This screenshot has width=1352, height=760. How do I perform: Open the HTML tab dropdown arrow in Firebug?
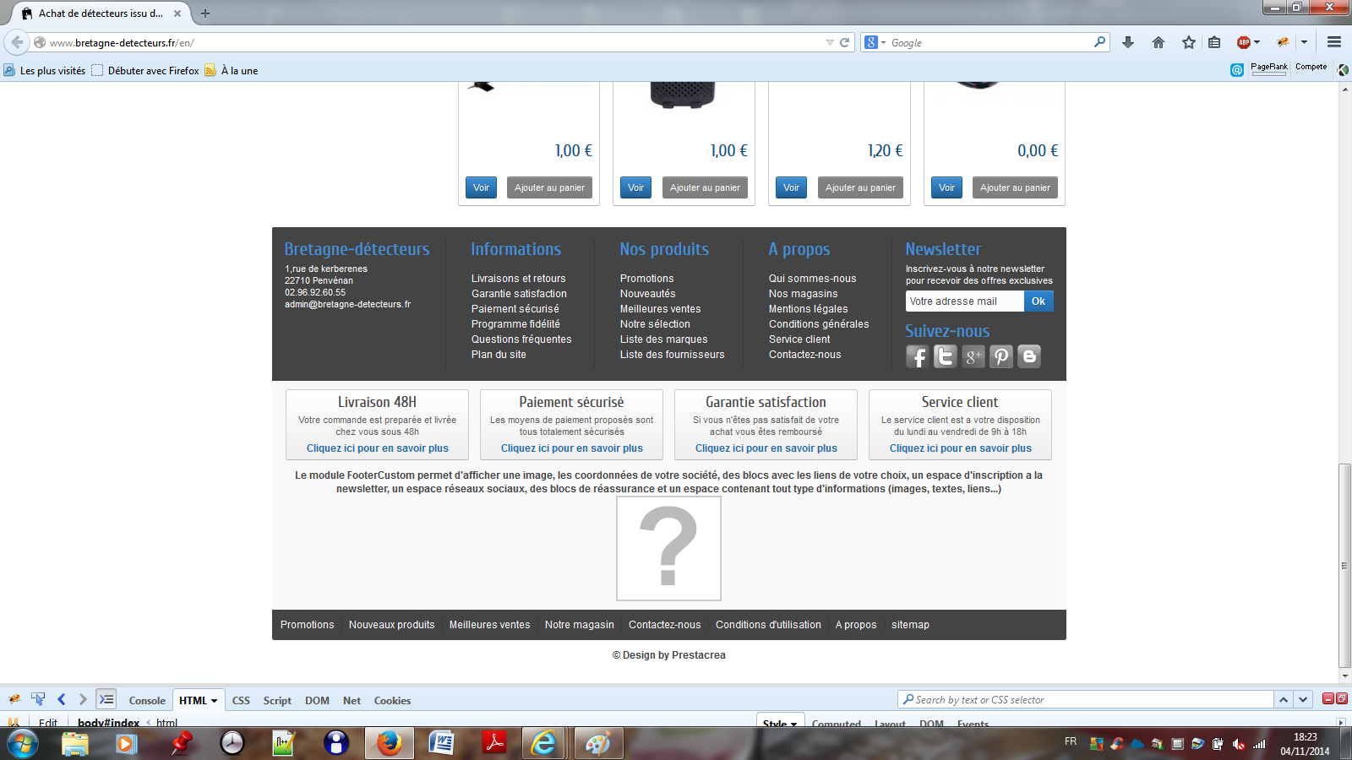[214, 701]
